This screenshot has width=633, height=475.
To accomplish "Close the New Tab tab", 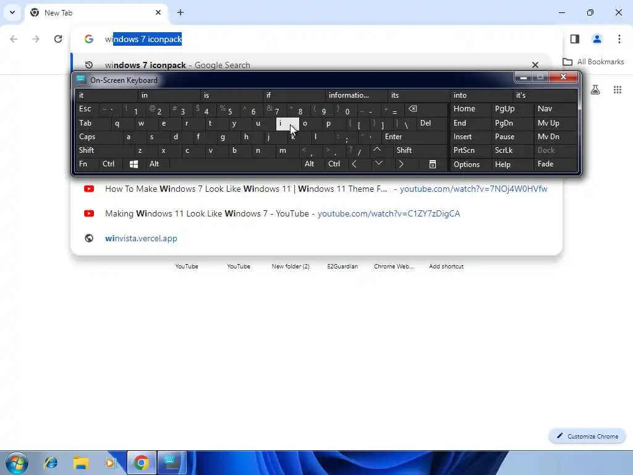I will tap(158, 12).
